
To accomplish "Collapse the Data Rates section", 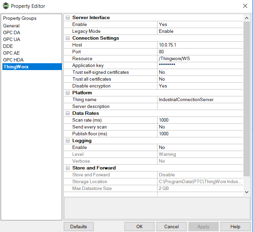I will click(68, 113).
